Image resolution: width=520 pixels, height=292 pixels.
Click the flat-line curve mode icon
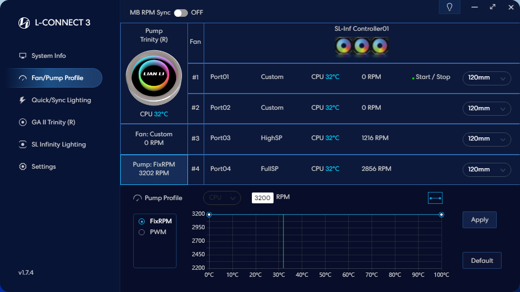tap(435, 198)
